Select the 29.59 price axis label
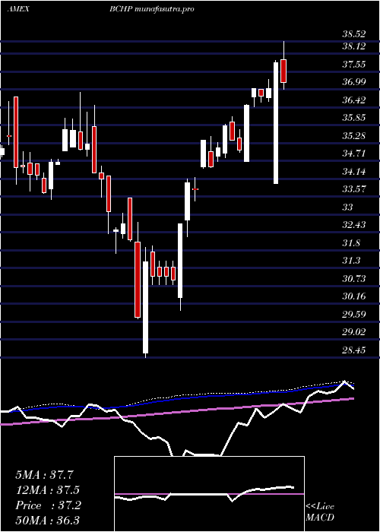This screenshot has width=380, height=532. 354,314
